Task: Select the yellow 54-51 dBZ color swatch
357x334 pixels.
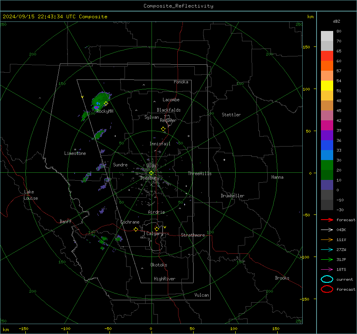Action: pos(327,86)
